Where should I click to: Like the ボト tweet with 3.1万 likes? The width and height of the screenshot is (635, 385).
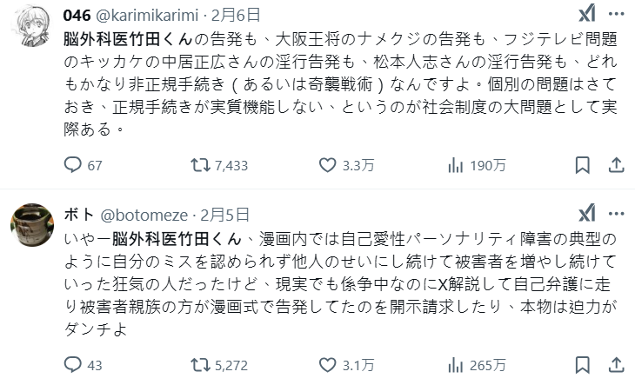click(x=328, y=365)
